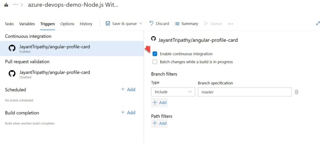Click the Queue play icon

(x=206, y=23)
